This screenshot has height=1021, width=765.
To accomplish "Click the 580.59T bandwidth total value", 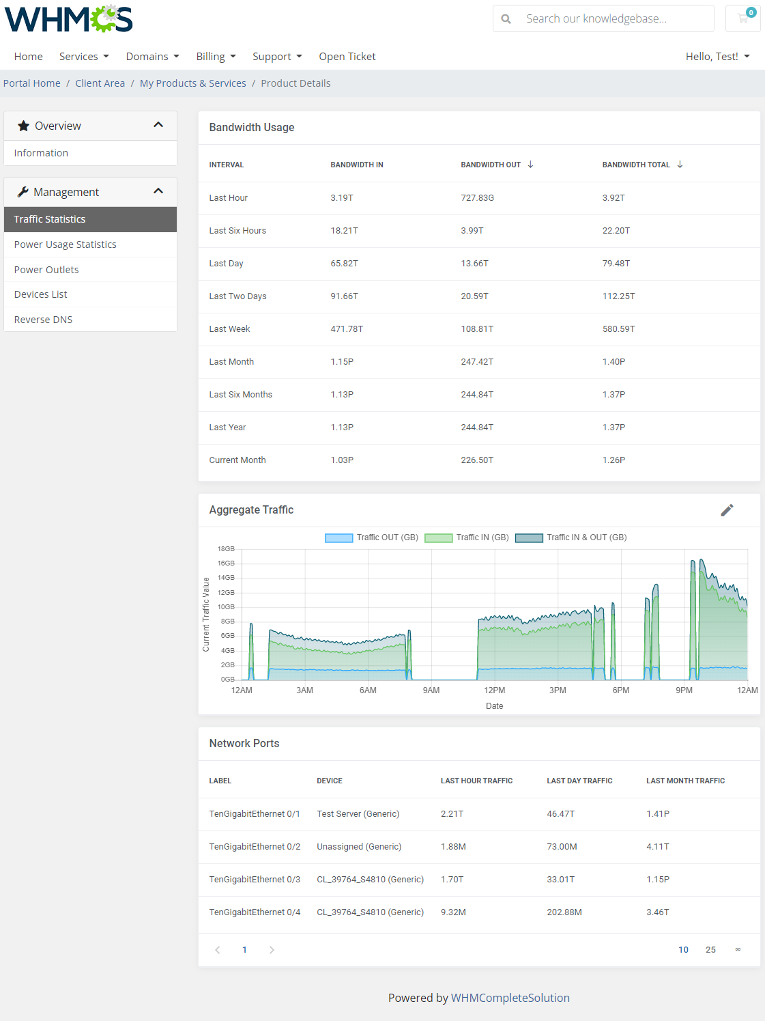I will [x=618, y=329].
